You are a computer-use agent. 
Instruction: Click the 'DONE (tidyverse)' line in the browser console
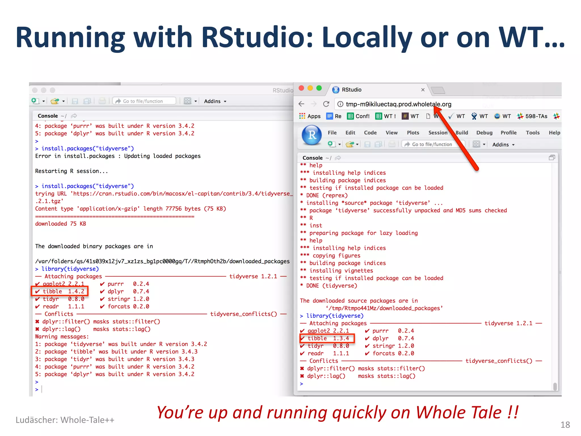332,286
